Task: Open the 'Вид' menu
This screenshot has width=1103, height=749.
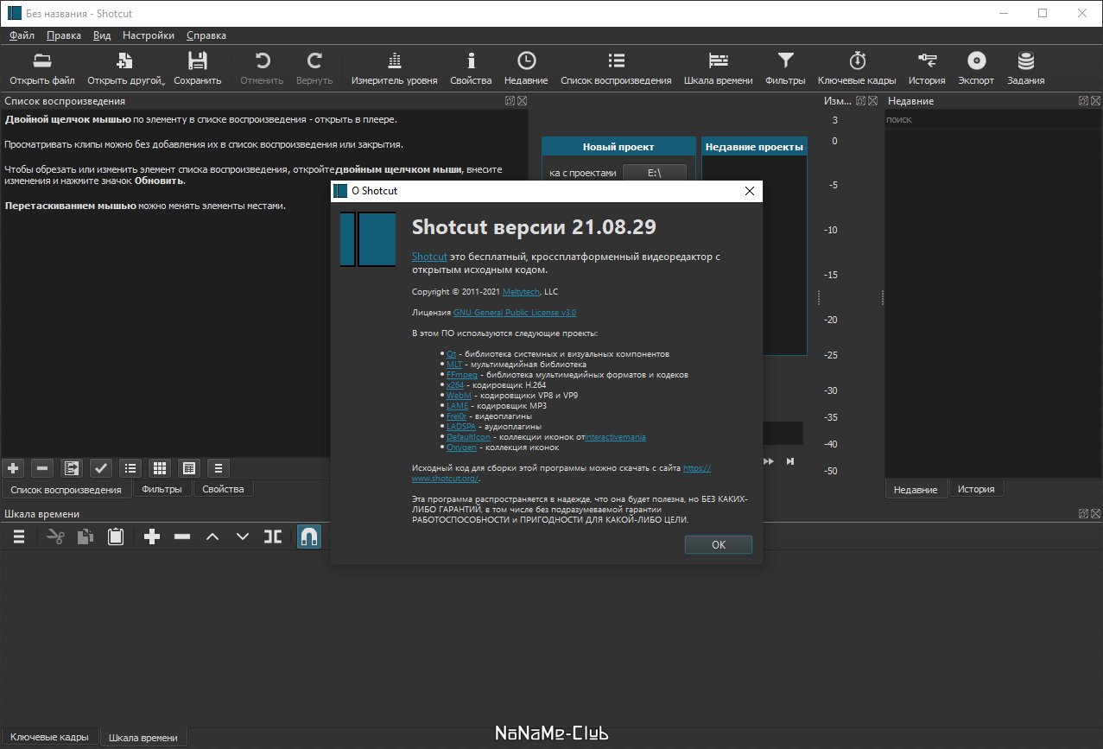Action: click(102, 35)
